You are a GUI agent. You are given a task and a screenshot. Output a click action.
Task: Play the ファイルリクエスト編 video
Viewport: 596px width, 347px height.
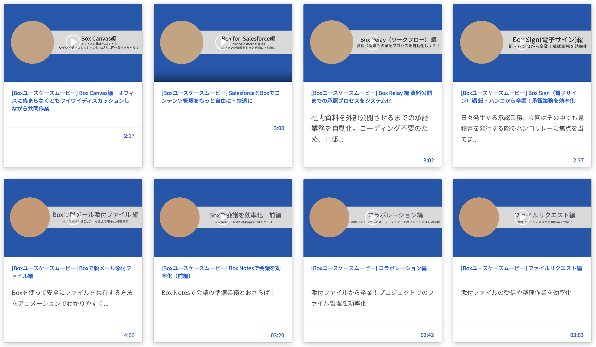tap(522, 218)
